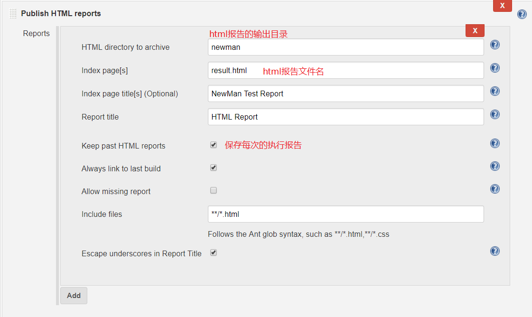Click the Ant glob syntax hint text

[x=299, y=234]
